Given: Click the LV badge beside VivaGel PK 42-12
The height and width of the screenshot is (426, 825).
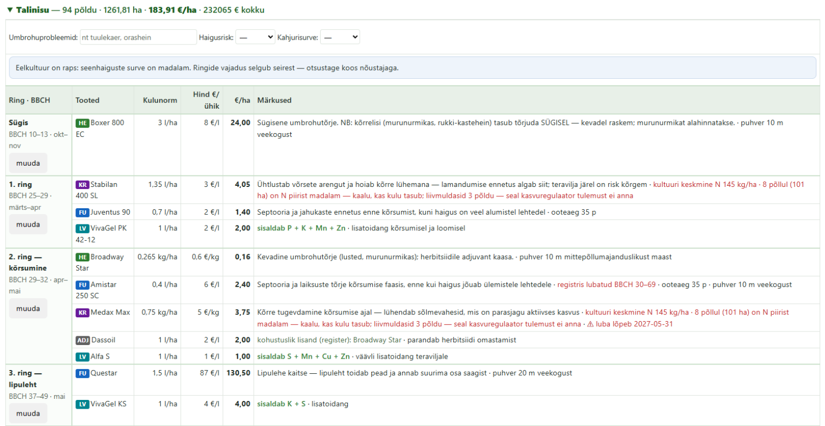Looking at the screenshot, I should [82, 229].
